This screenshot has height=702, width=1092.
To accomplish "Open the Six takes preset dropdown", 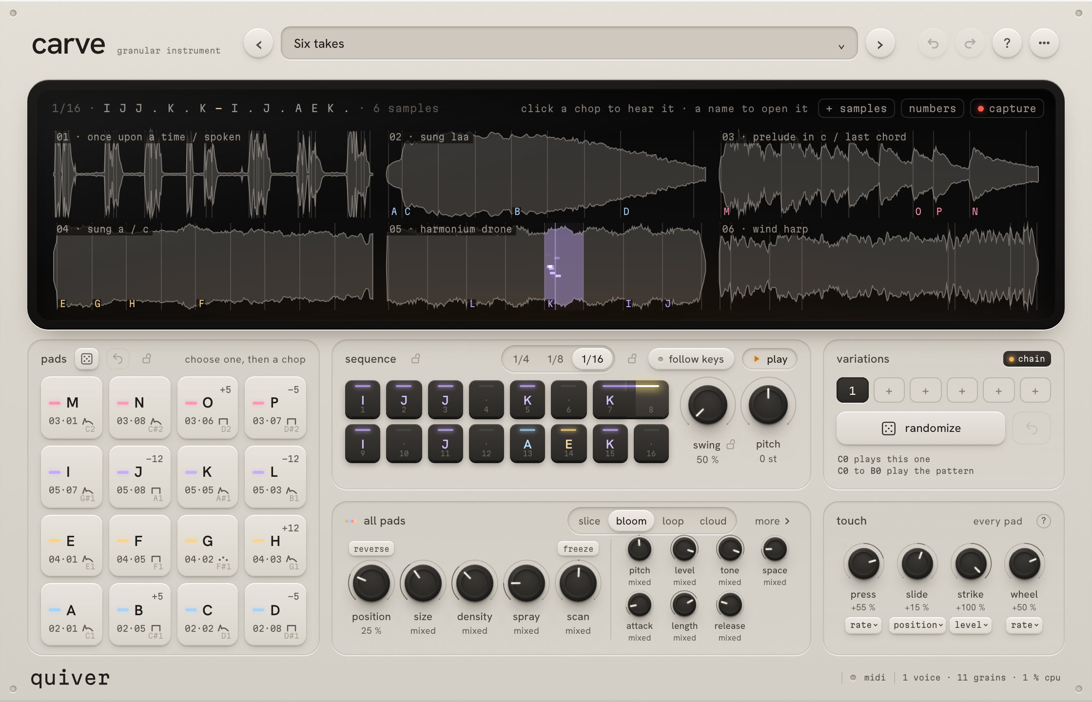I will (569, 43).
